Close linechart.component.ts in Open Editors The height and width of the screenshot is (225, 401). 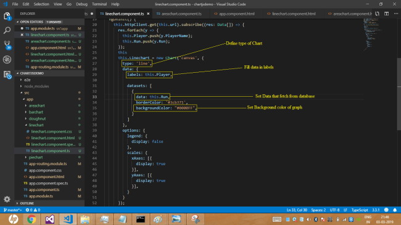tap(22, 35)
